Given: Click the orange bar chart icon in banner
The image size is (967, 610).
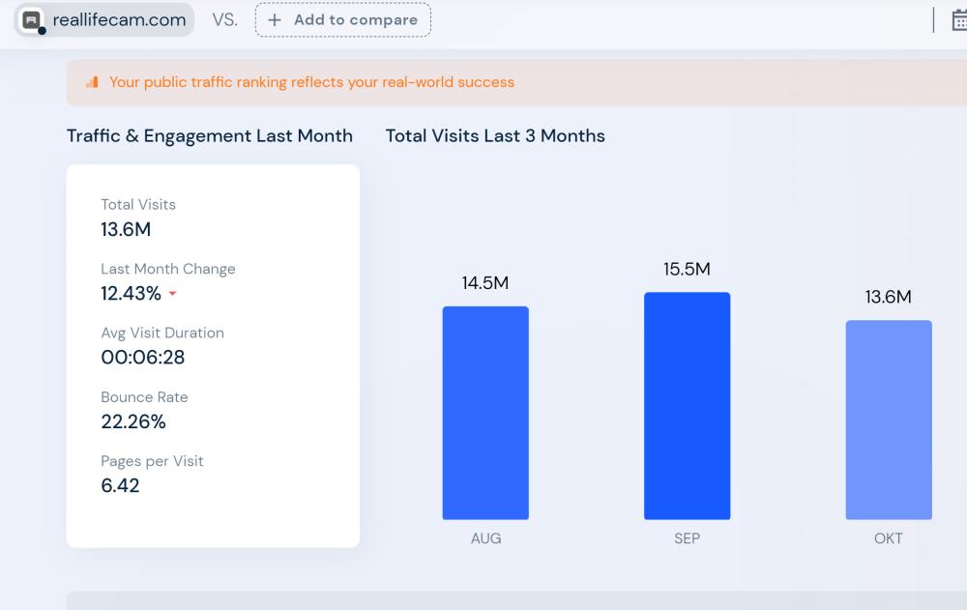Looking at the screenshot, I should 93,82.
